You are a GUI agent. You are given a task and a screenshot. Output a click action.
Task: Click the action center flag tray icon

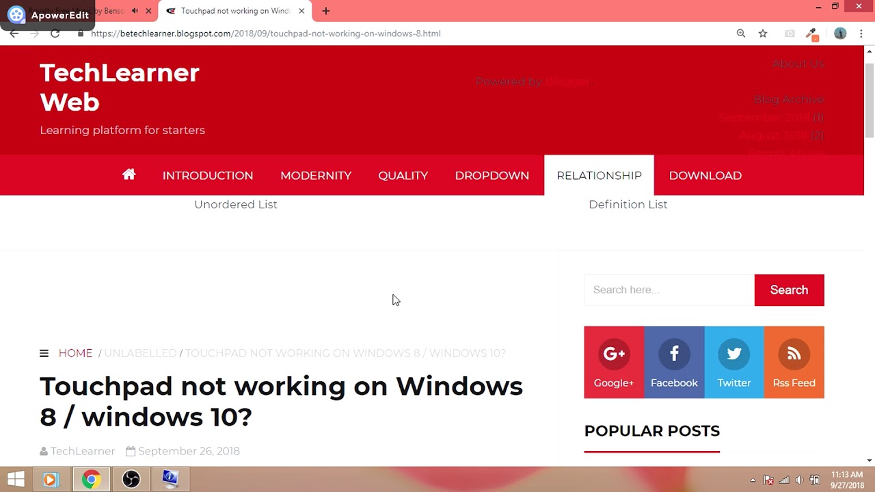coord(768,480)
